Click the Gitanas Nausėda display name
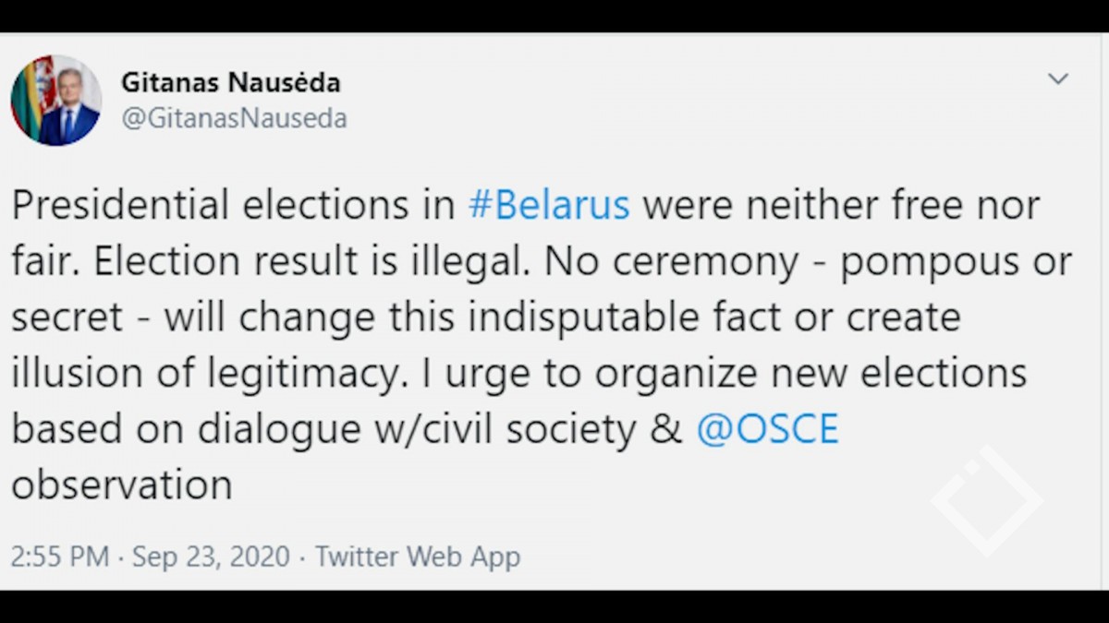Viewport: 1109px width, 623px height. tap(230, 82)
